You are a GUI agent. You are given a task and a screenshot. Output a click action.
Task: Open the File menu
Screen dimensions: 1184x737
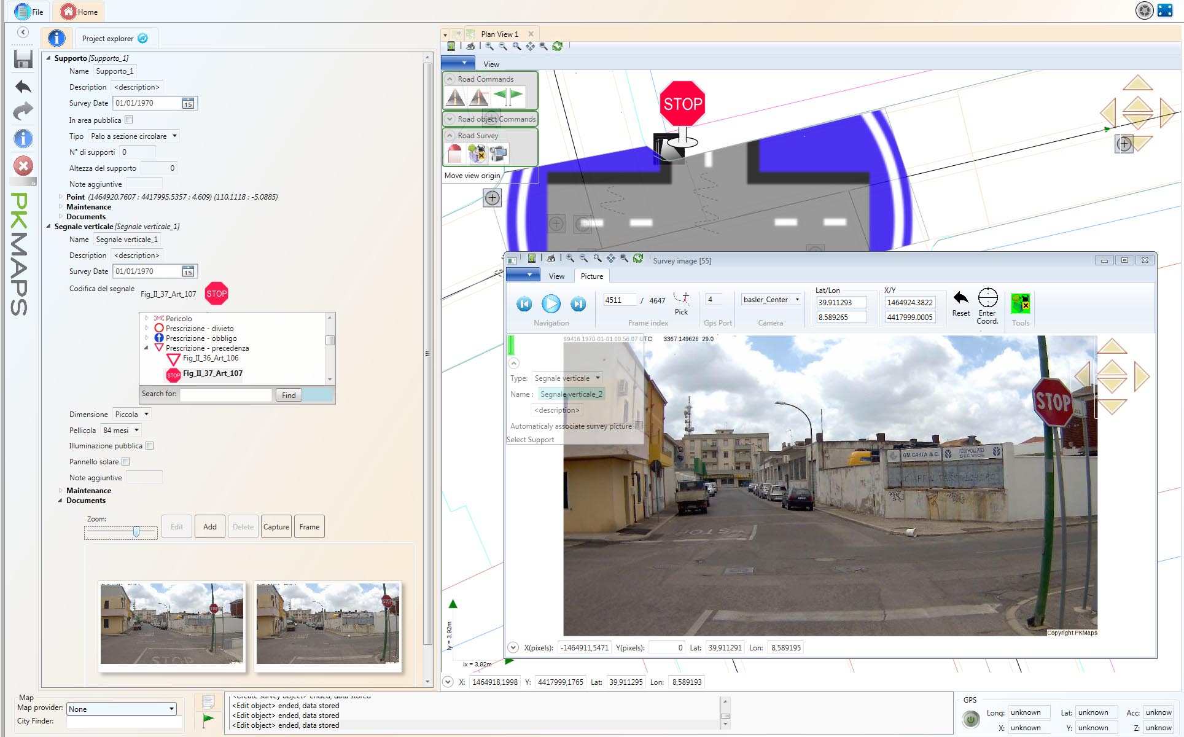[29, 12]
